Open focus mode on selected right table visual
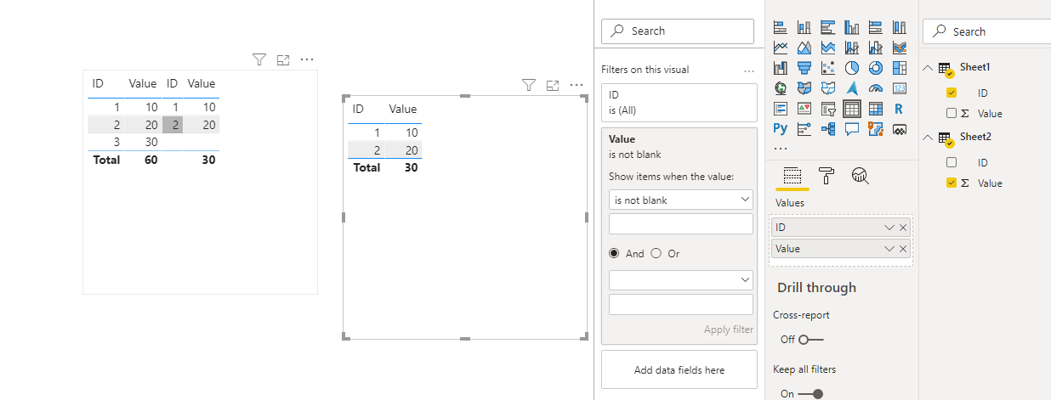 coord(553,85)
